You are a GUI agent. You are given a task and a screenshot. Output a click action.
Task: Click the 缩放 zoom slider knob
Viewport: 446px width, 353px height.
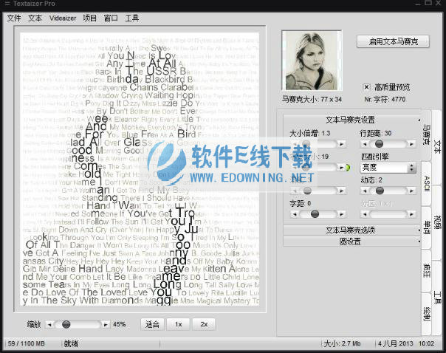click(66, 324)
